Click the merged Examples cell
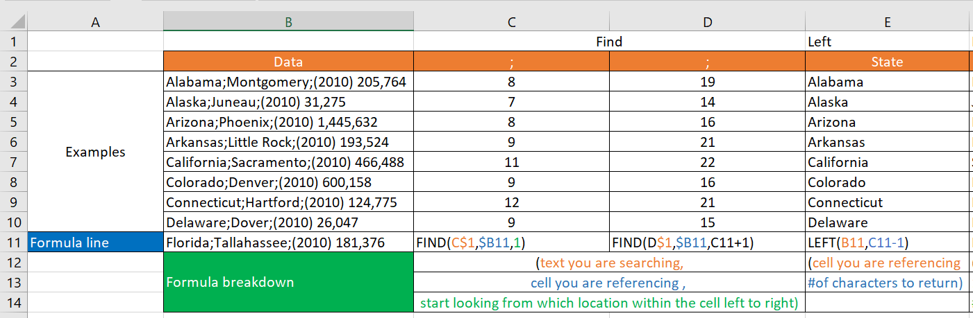 [95, 152]
